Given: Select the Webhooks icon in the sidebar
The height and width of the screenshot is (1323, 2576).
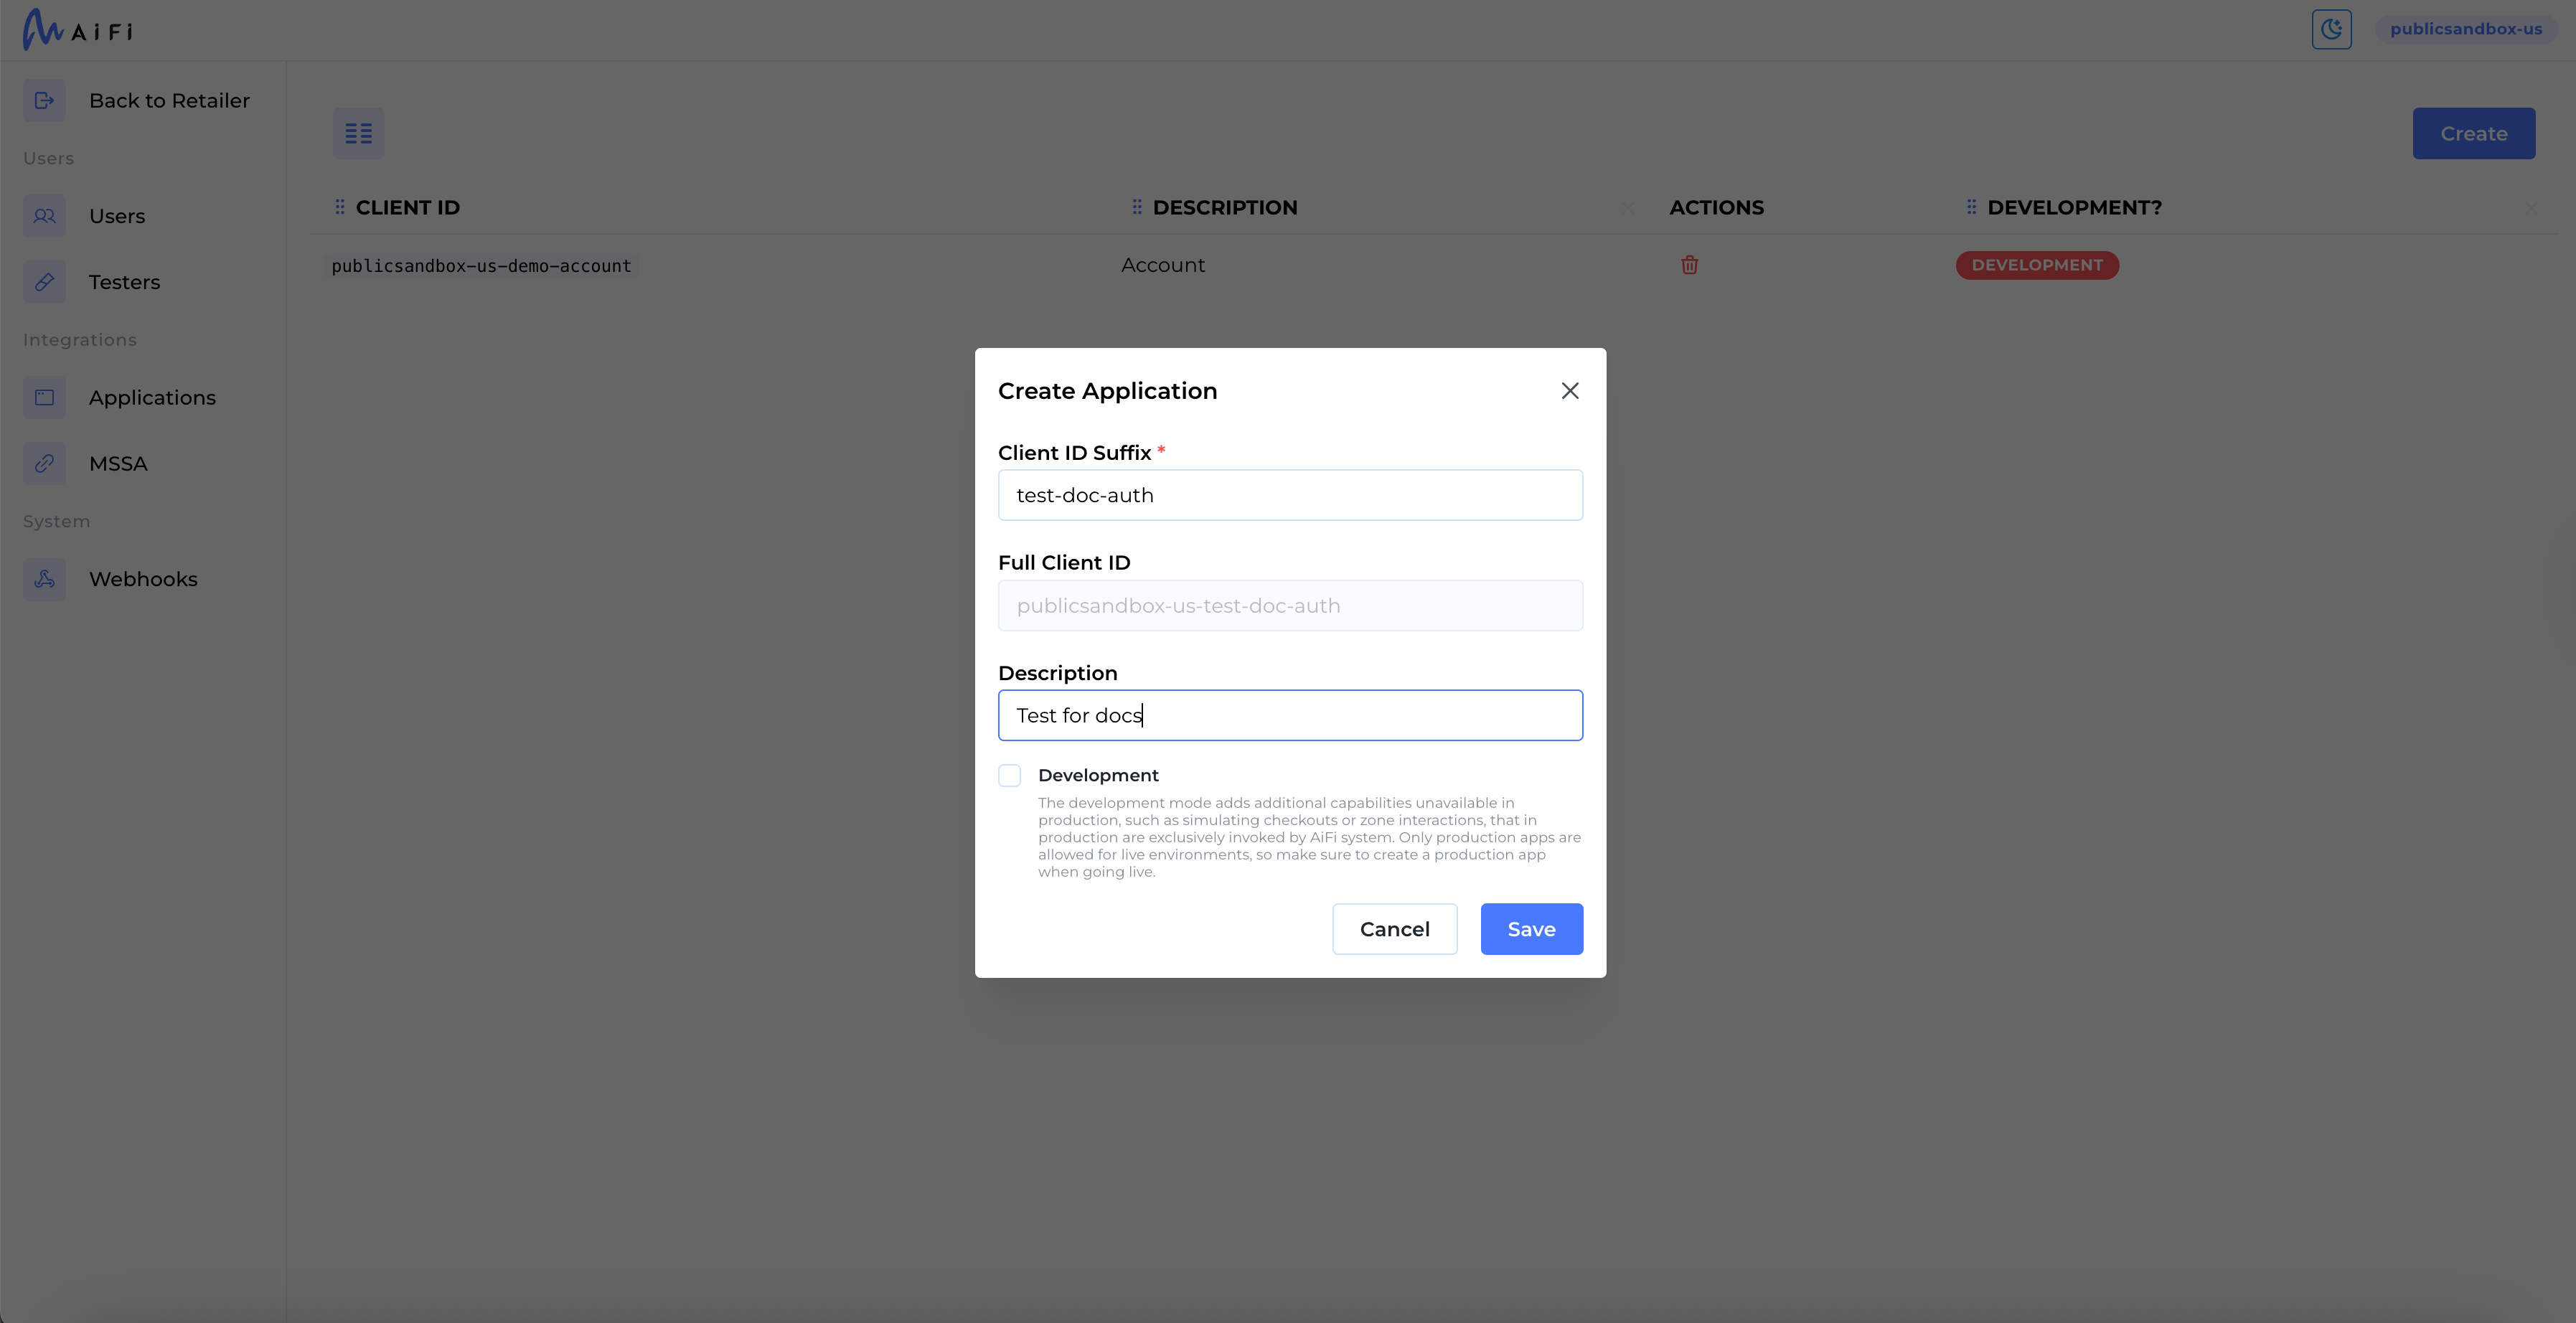Looking at the screenshot, I should [44, 579].
